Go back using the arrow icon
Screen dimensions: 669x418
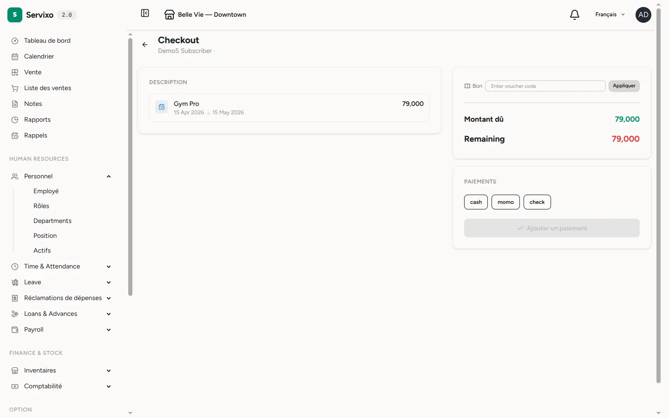click(145, 45)
